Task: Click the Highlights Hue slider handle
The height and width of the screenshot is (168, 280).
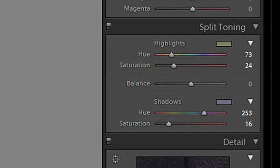Action: (172, 55)
